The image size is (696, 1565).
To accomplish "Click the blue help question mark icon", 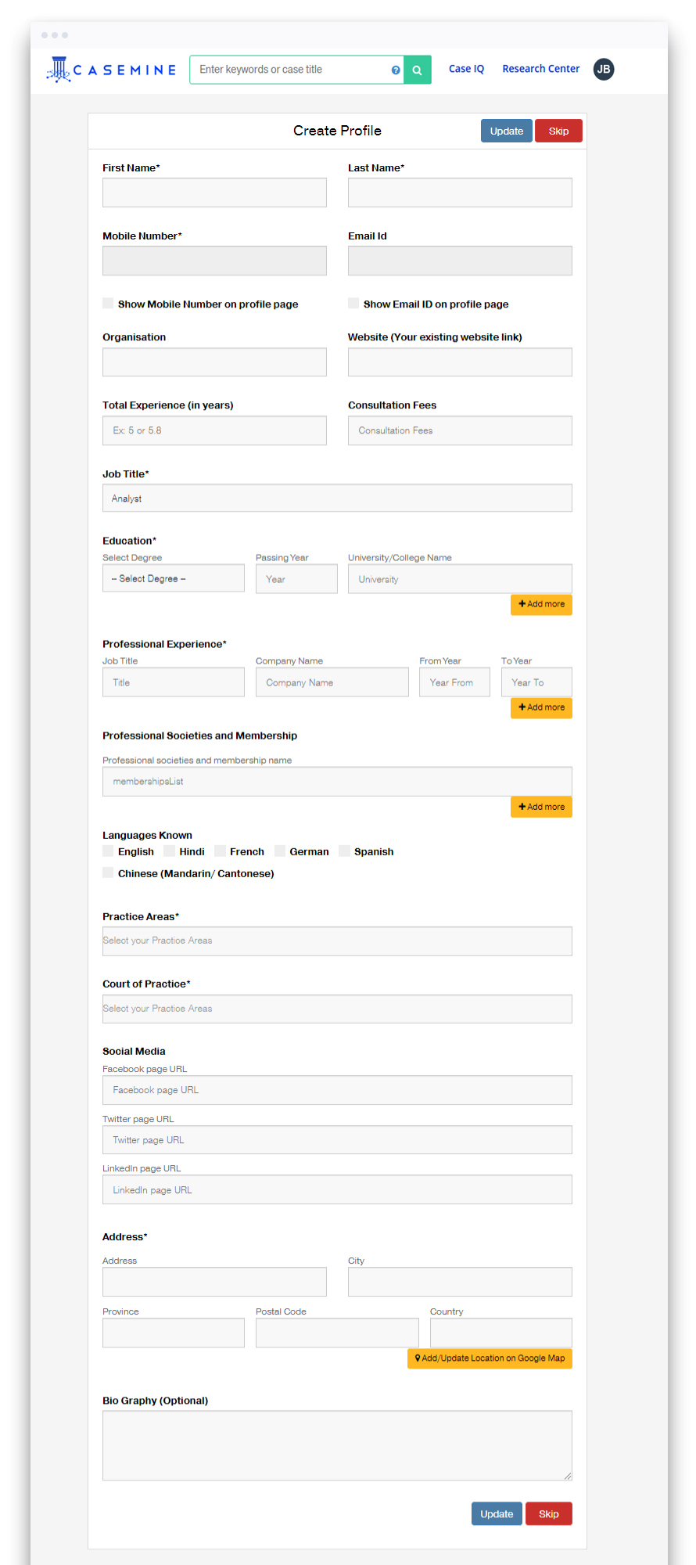I will coord(396,70).
